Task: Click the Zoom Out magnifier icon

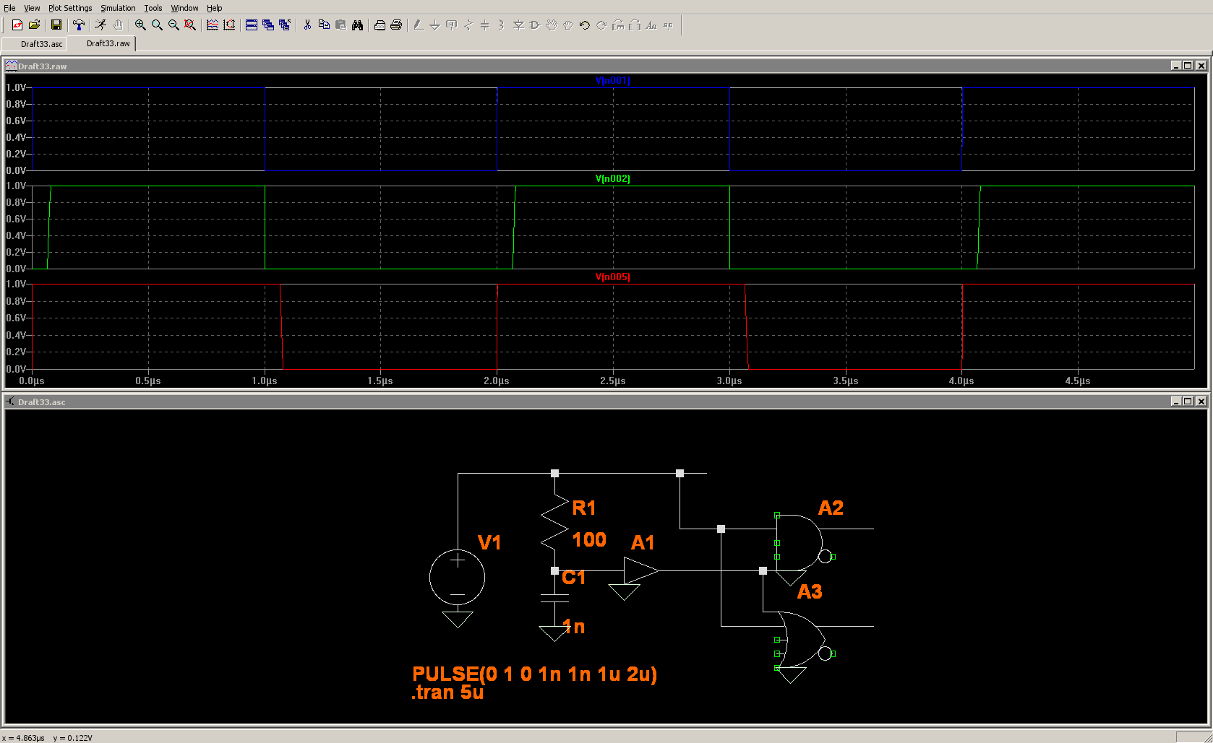Action: coord(173,25)
